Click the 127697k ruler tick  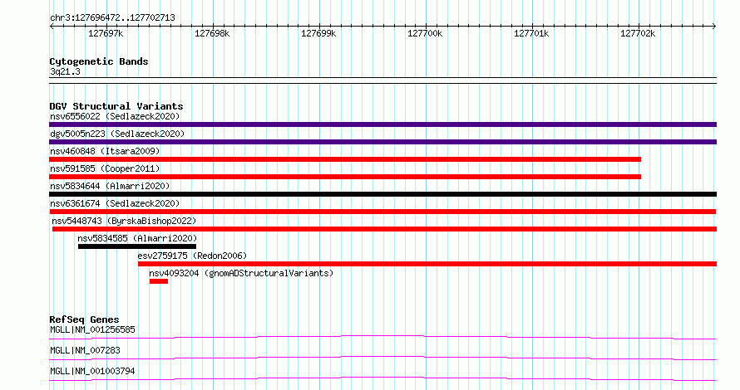click(106, 33)
